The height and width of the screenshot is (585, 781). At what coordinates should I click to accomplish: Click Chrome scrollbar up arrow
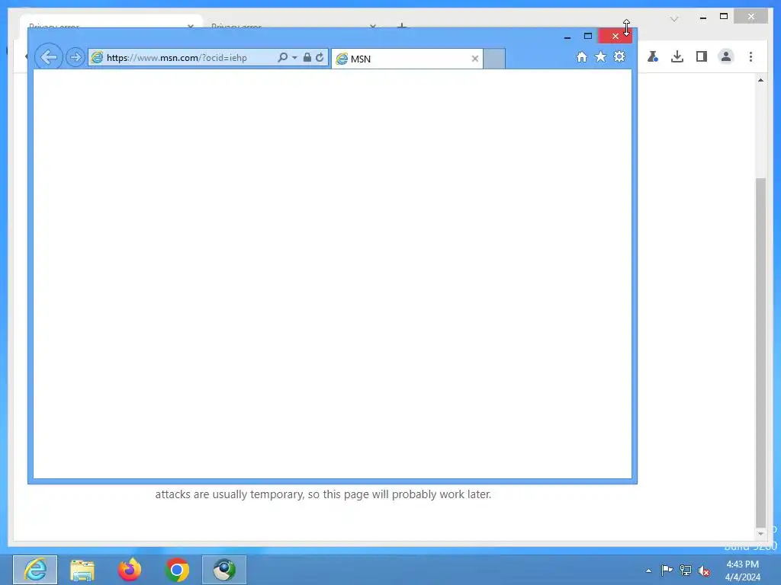pos(760,80)
